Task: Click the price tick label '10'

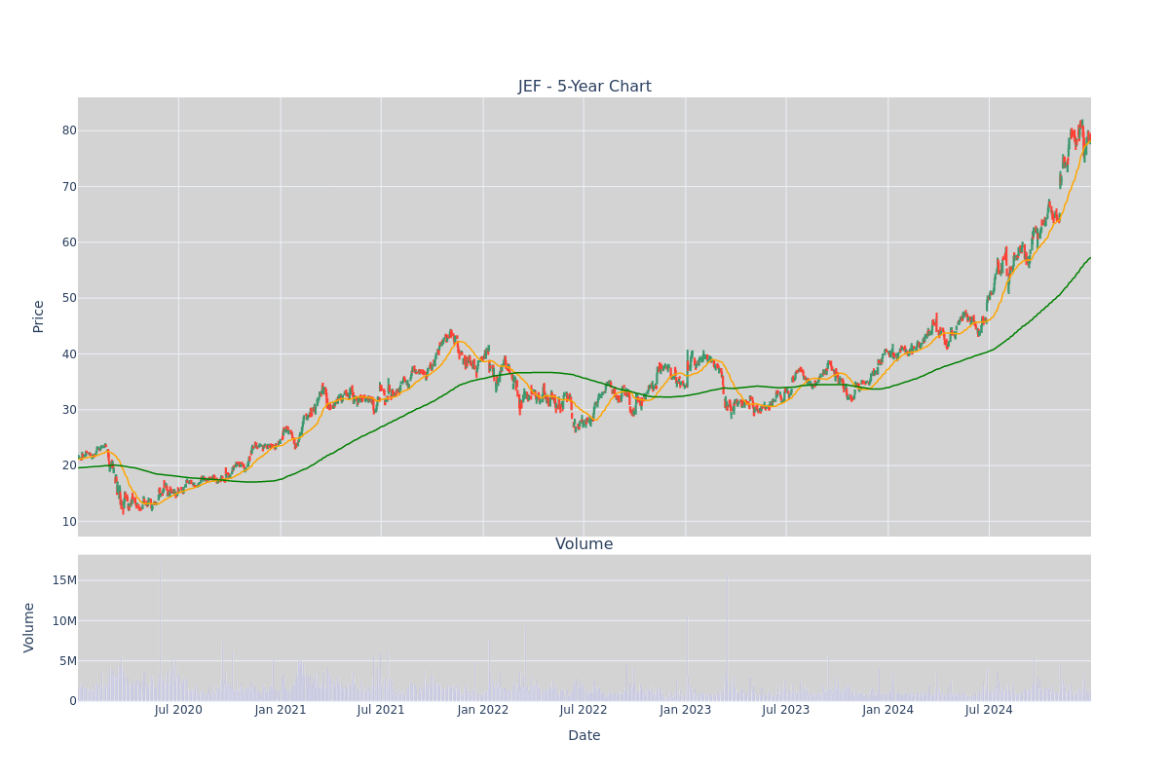Action: (69, 522)
